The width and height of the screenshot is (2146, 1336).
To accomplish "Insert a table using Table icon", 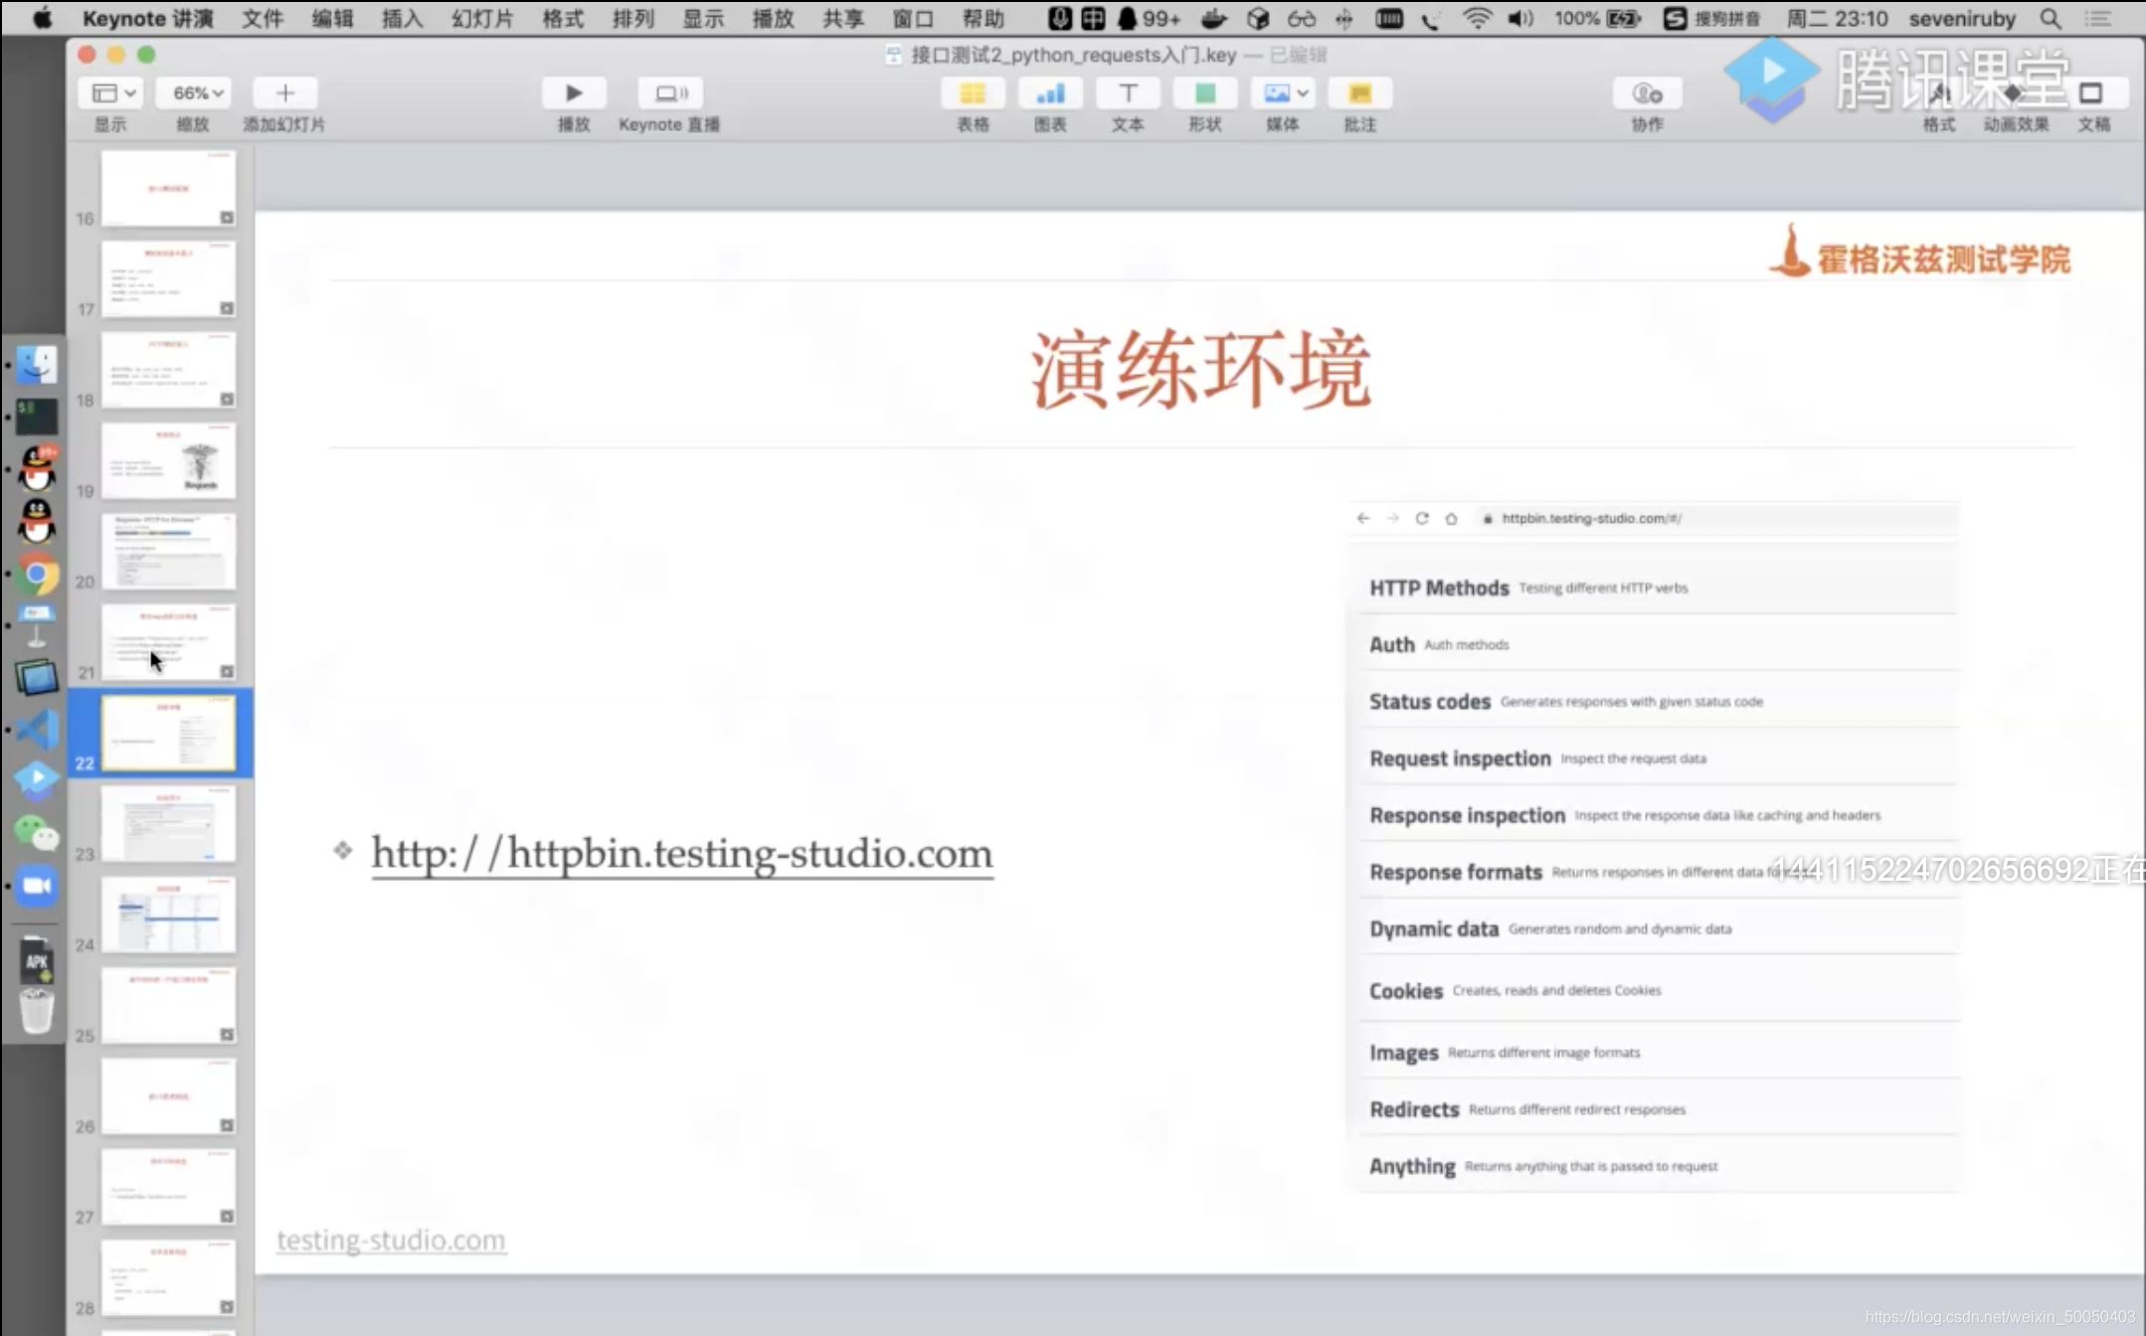I will [x=972, y=93].
